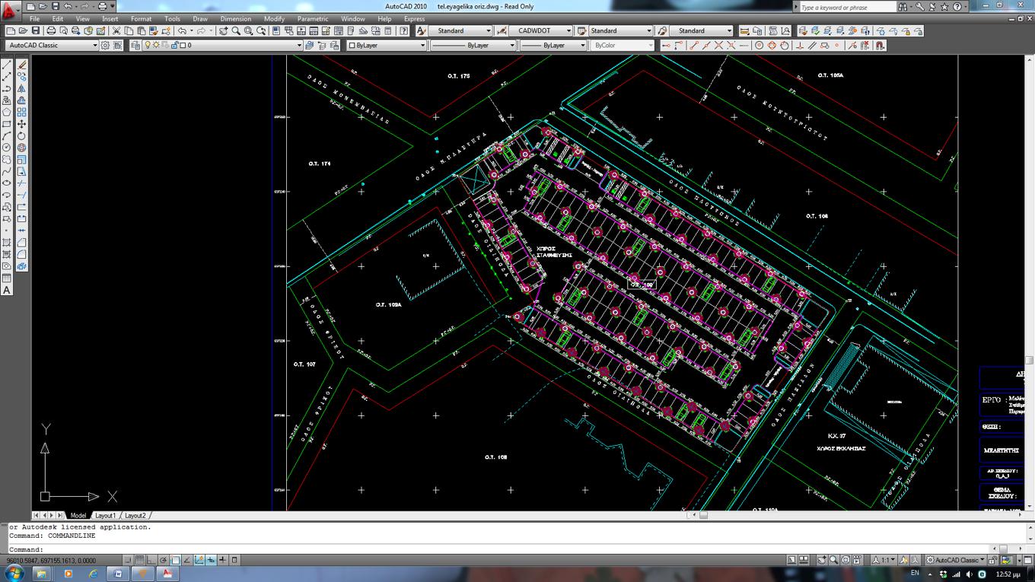Screen dimensions: 1035x582
Task: Click the keyword or phrase search box
Action: click(x=848, y=7)
